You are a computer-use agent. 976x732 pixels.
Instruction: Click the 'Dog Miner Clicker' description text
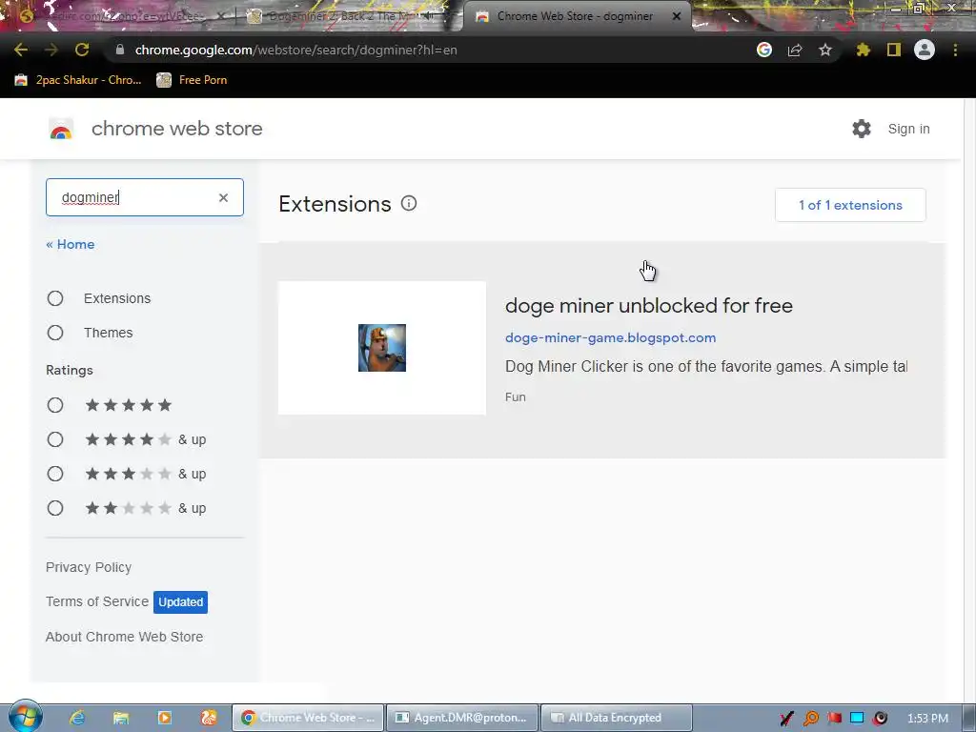tap(706, 367)
